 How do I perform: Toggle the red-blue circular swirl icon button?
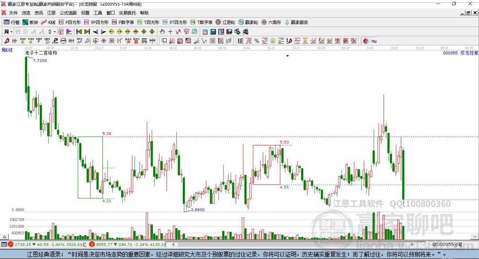click(x=366, y=41)
